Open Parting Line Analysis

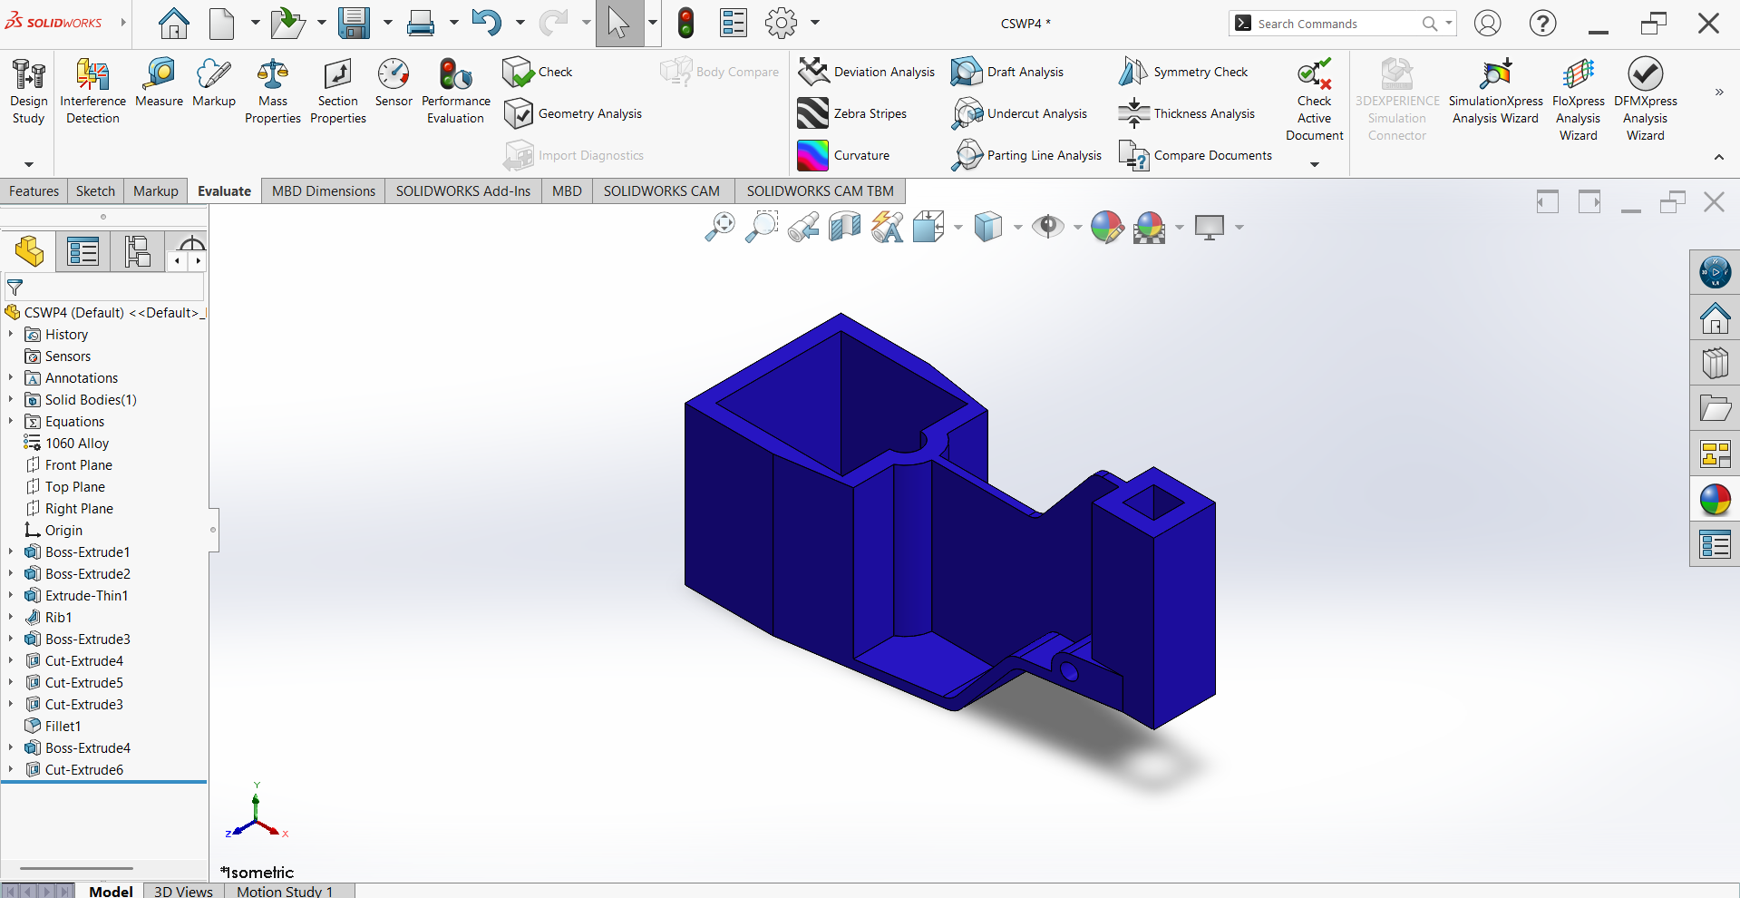pos(1026,155)
